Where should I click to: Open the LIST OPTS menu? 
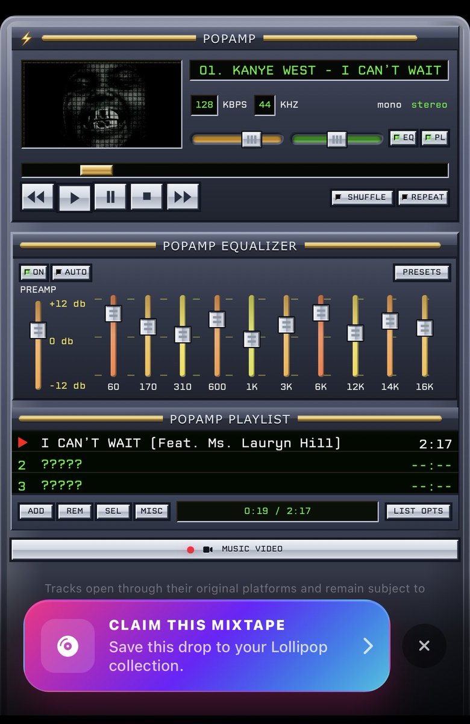click(418, 511)
